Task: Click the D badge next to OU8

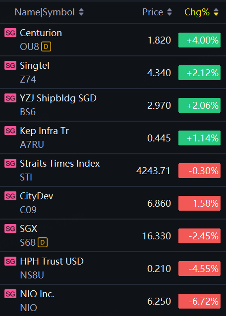Action: click(x=46, y=46)
